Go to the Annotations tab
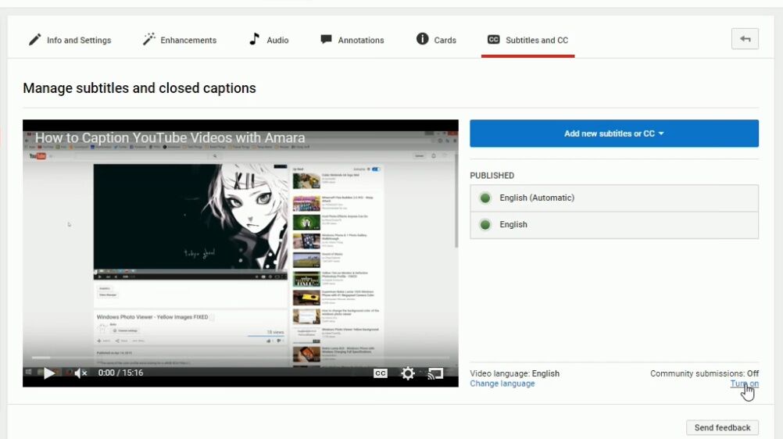 pos(352,40)
